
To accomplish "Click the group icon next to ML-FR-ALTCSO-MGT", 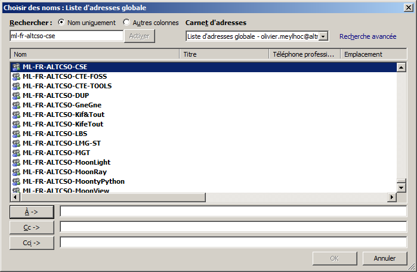I will point(16,153).
